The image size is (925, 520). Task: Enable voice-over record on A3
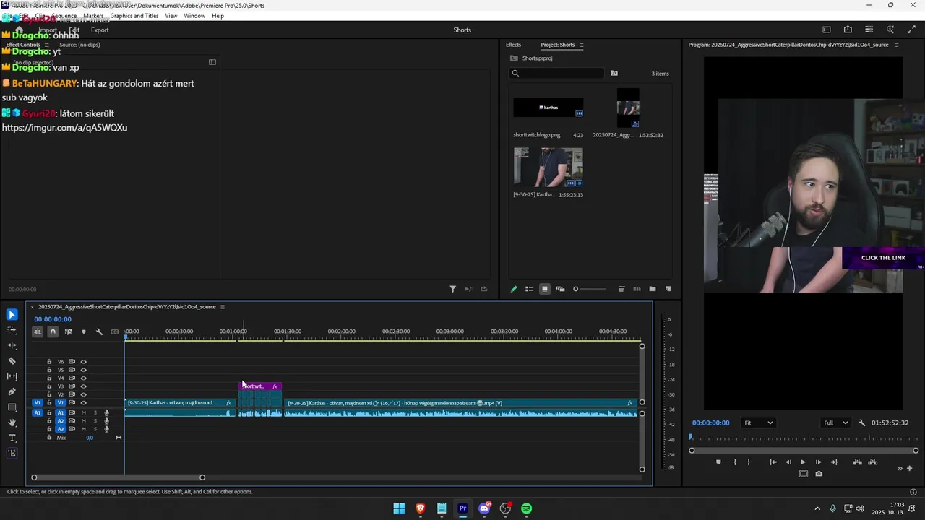pos(106,429)
